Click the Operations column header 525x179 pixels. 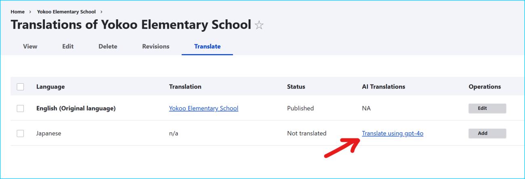485,86
